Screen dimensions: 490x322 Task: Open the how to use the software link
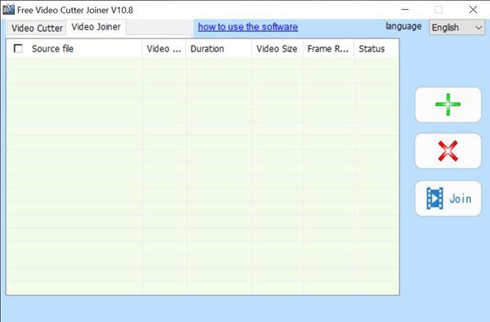tap(247, 27)
